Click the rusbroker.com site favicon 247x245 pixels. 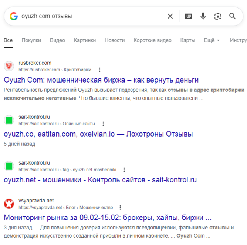(9, 66)
